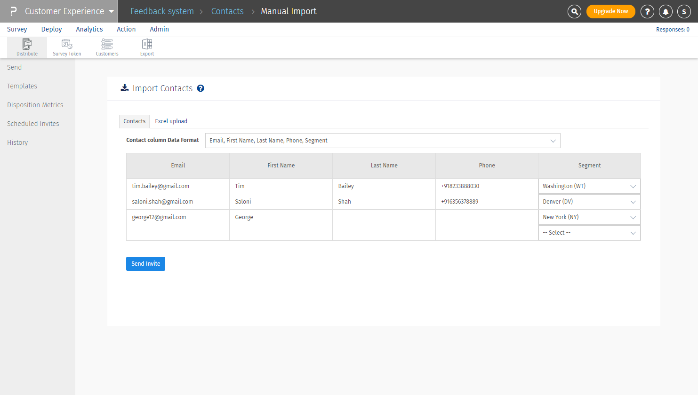Open the notifications bell icon
Viewport: 698px width, 395px height.
pyautogui.click(x=666, y=11)
